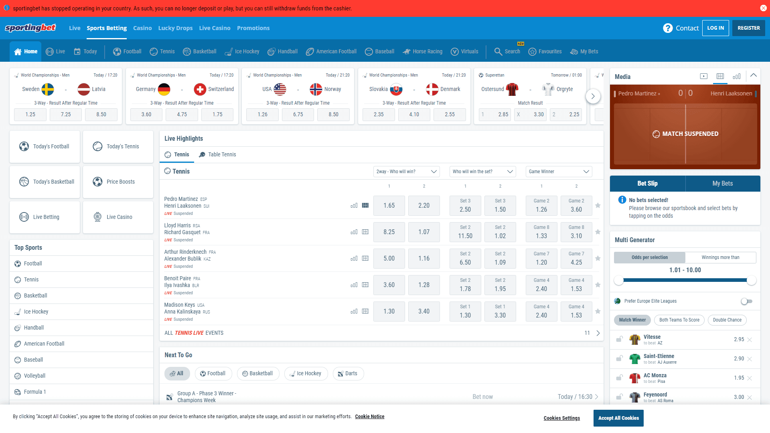Viewport: 770px width, 433px height.
Task: Favourite the Pedro Martinez match star
Action: coord(598,205)
